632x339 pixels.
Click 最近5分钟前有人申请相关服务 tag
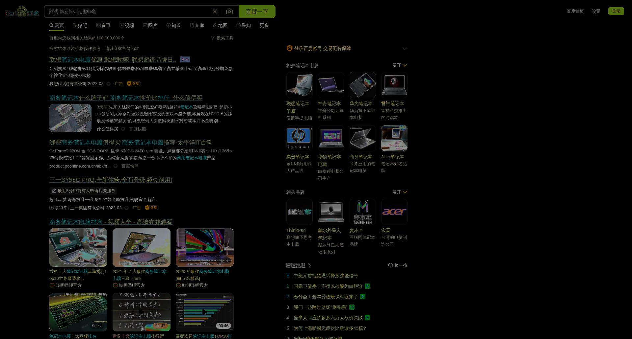point(83,191)
